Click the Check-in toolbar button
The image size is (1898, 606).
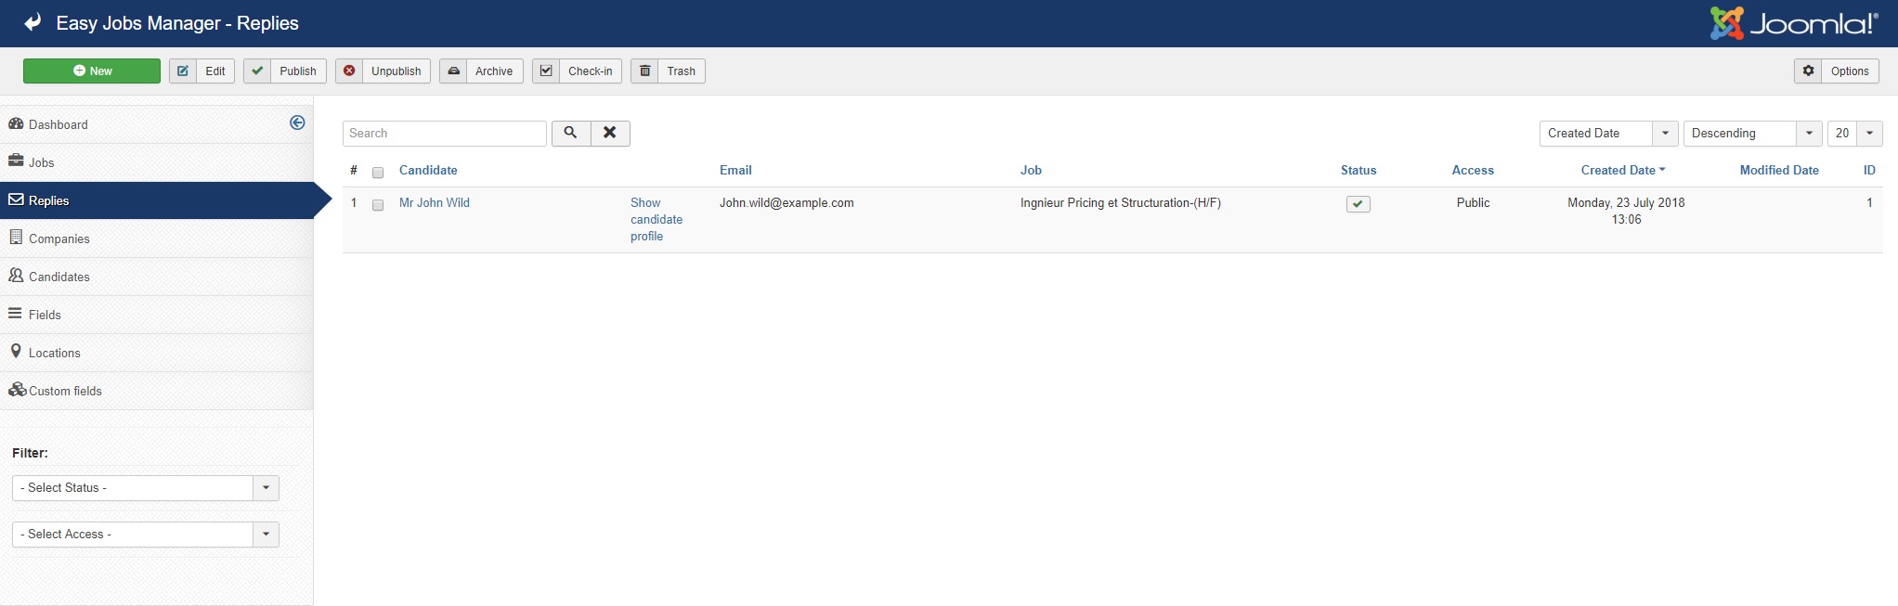(x=577, y=71)
